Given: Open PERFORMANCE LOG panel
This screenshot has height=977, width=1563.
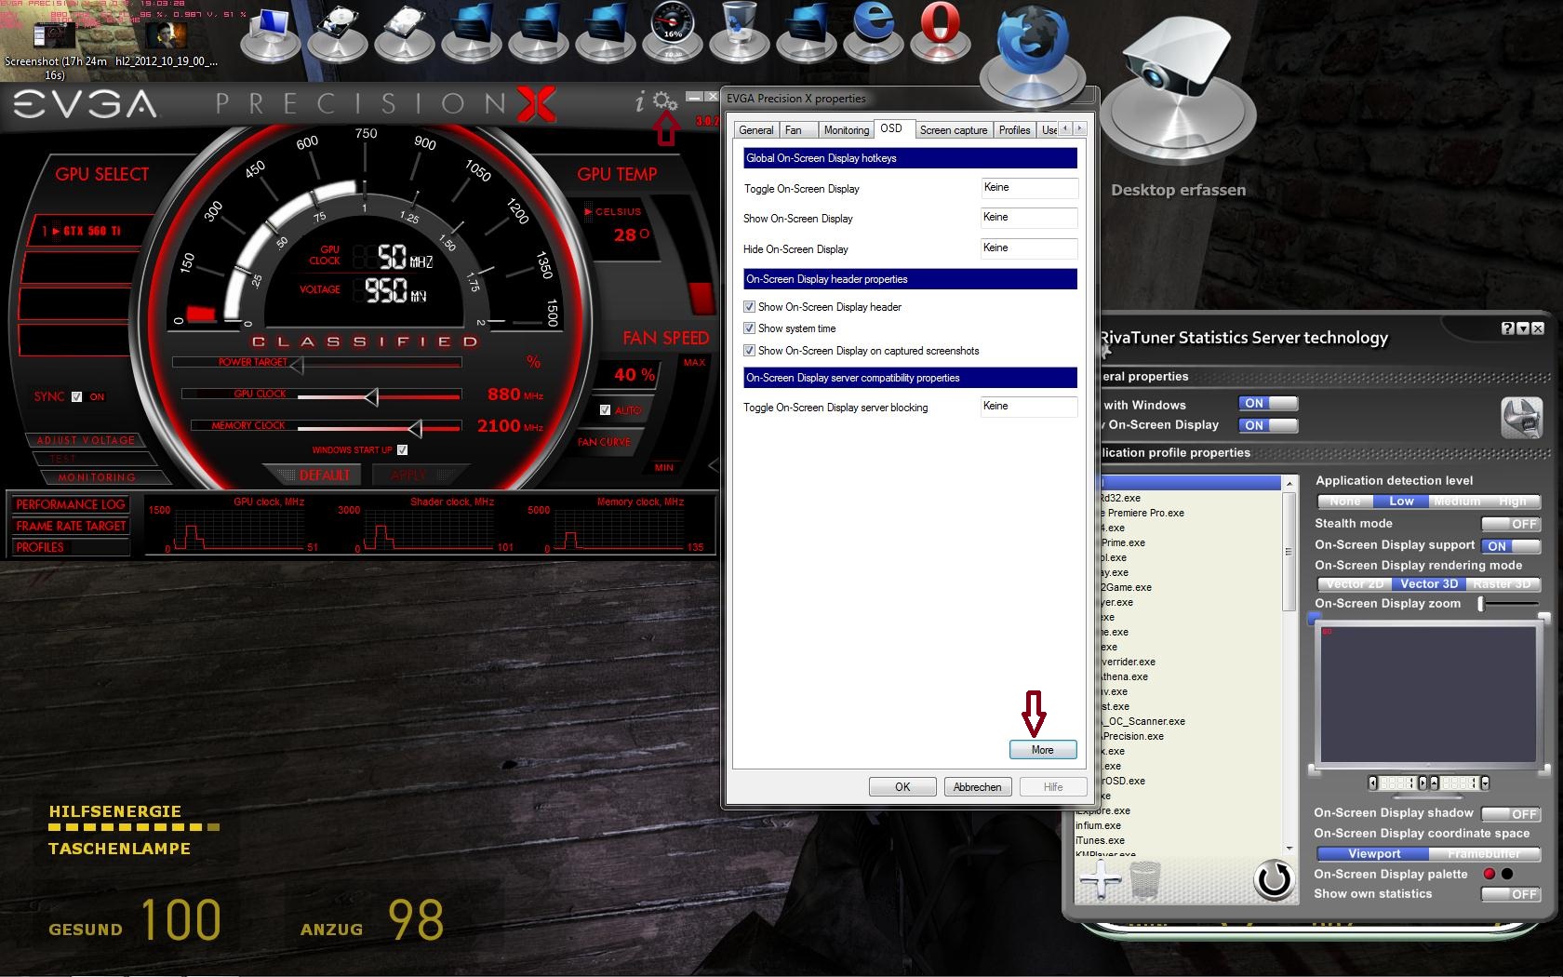Looking at the screenshot, I should pyautogui.click(x=71, y=504).
